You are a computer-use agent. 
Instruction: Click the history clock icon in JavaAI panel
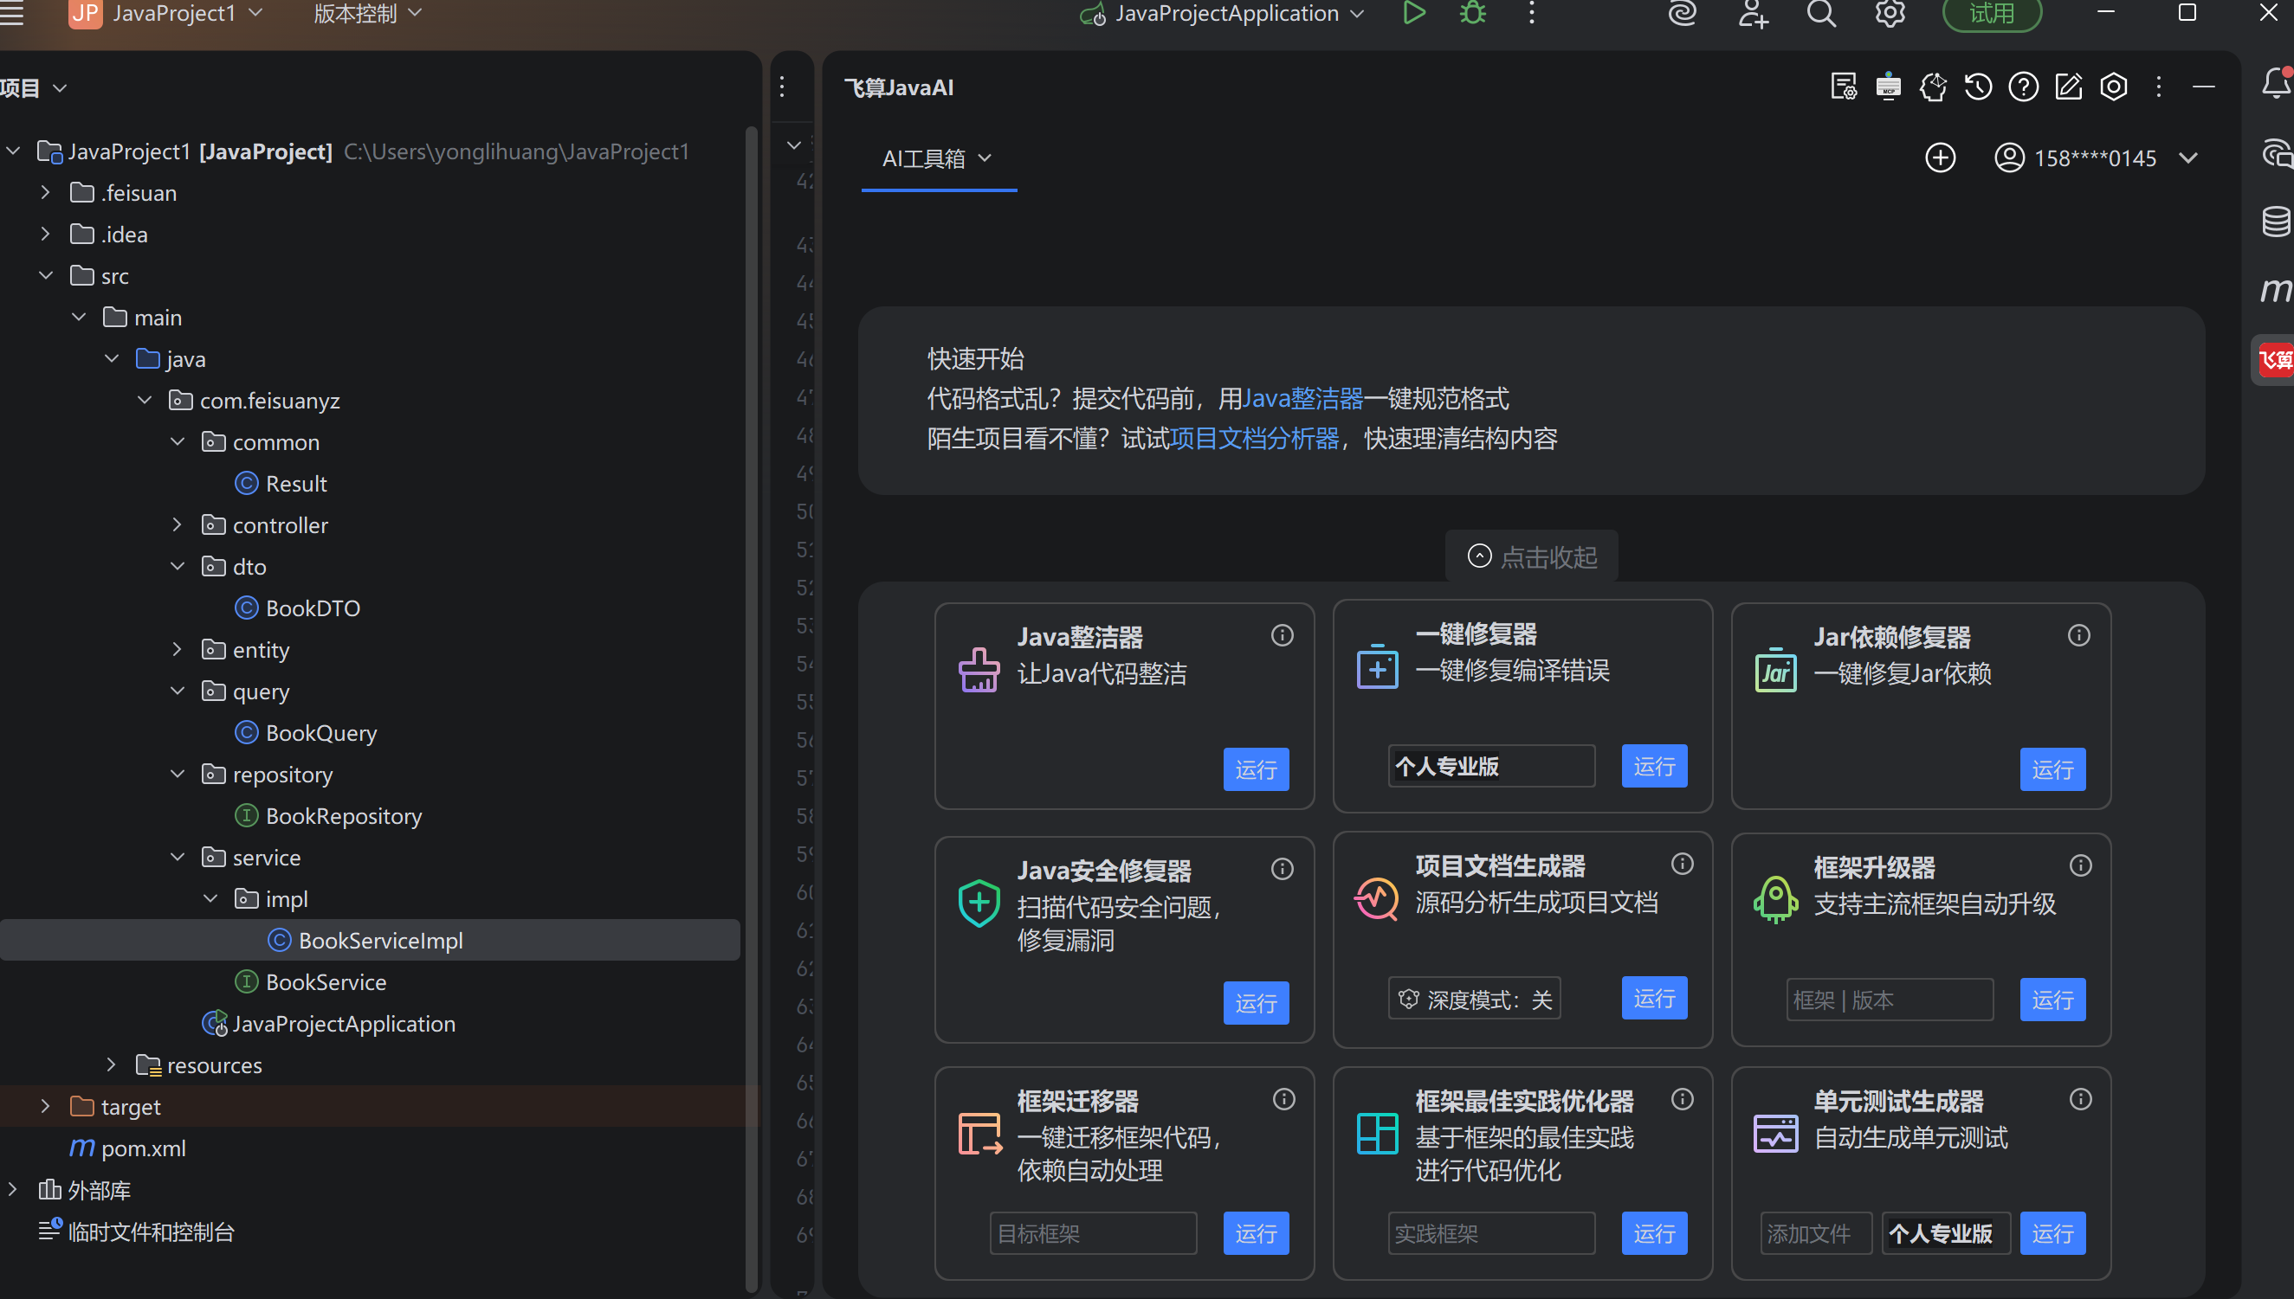[x=1978, y=87]
